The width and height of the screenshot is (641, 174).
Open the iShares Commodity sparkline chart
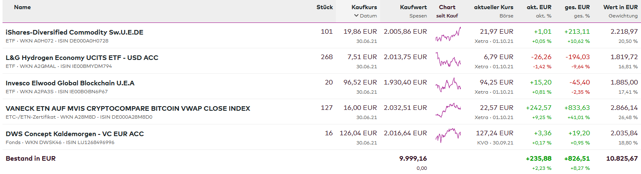click(448, 35)
